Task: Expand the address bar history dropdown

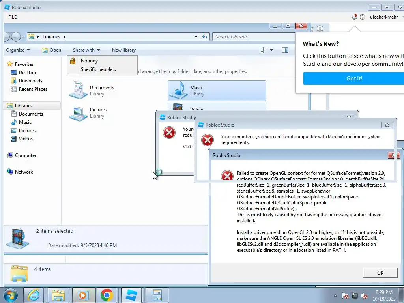Action: click(196, 37)
